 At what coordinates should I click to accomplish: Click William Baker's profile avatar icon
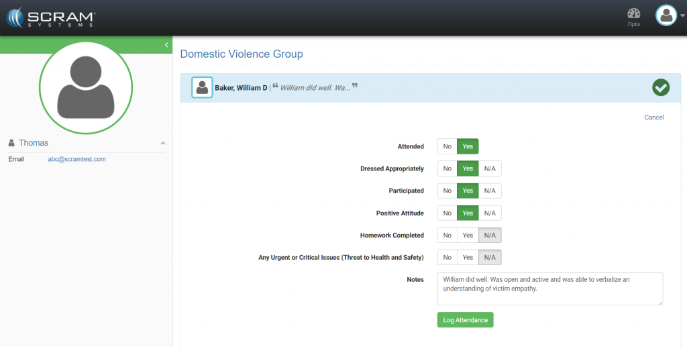202,87
